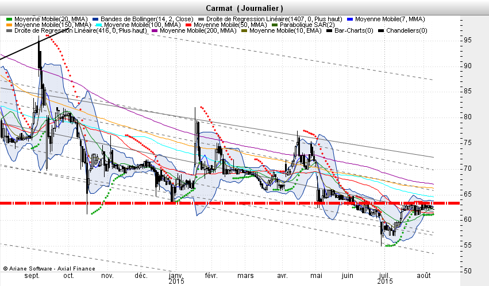Click the red dashed horizontal support line
Viewport: 489px width, 286px height.
(x=230, y=203)
